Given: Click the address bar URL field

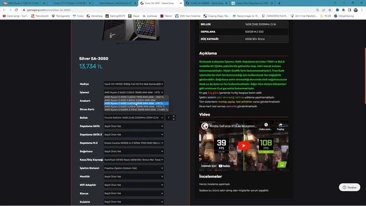Looking at the screenshot, I should click(168, 10).
